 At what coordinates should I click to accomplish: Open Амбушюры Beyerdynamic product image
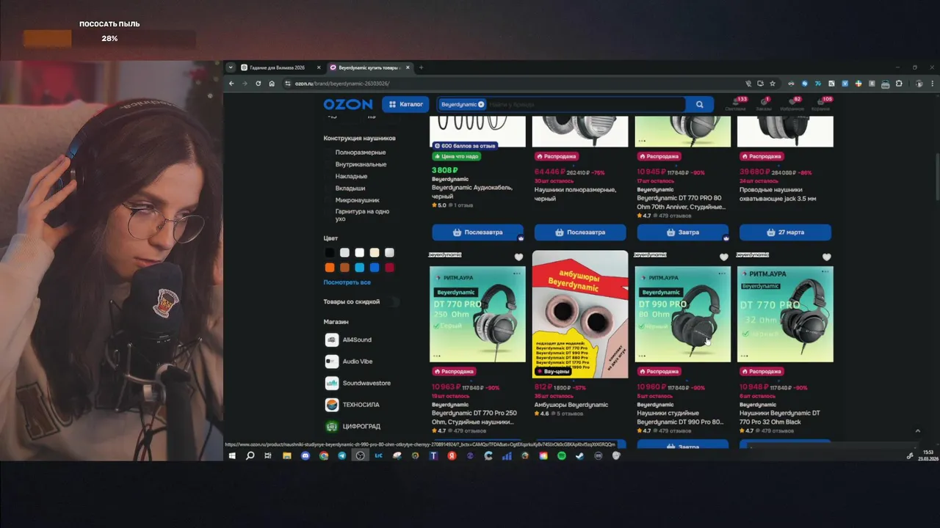coord(580,314)
